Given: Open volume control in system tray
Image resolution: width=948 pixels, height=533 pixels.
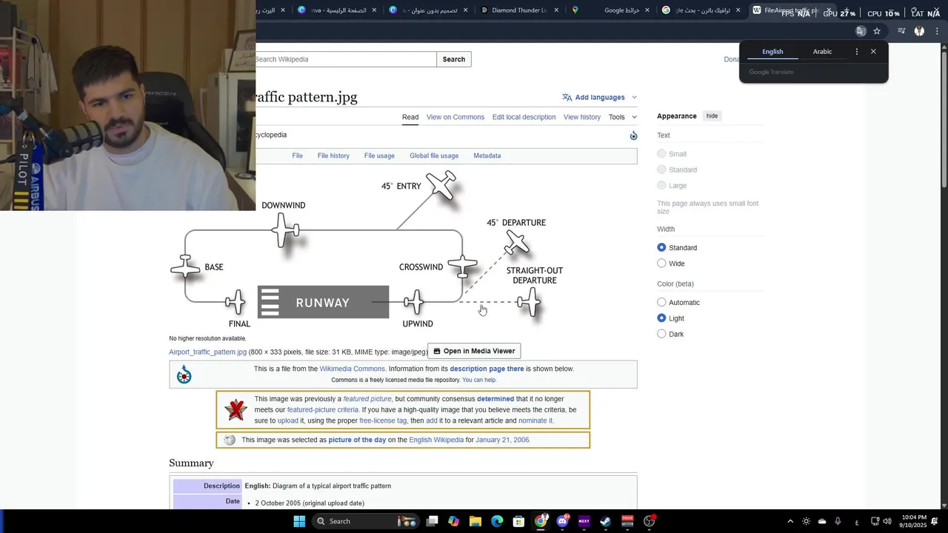Looking at the screenshot, I should coord(887,521).
